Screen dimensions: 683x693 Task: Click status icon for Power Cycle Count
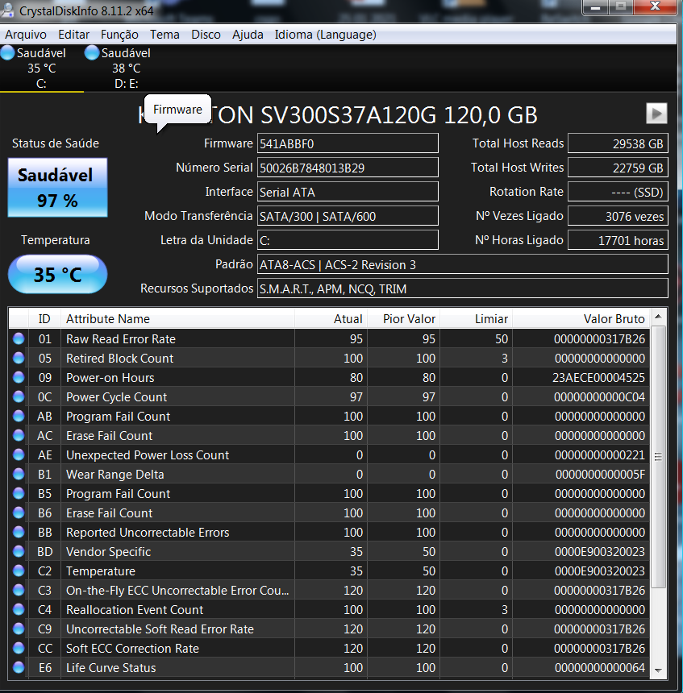coord(19,396)
